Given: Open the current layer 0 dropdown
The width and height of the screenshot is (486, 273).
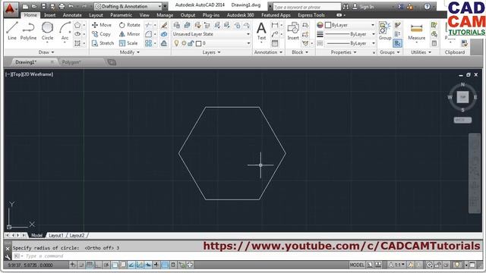Looking at the screenshot, I should click(x=212, y=43).
